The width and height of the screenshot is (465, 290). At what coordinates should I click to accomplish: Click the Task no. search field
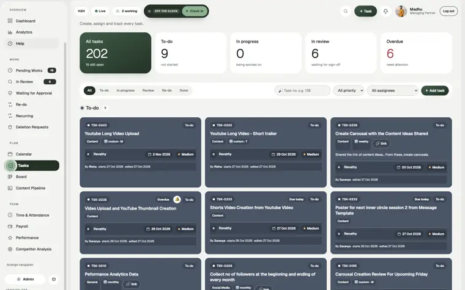[x=302, y=90]
